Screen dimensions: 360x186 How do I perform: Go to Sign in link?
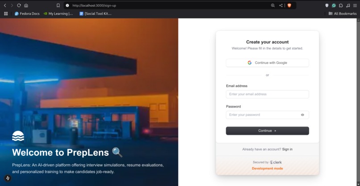(287, 149)
